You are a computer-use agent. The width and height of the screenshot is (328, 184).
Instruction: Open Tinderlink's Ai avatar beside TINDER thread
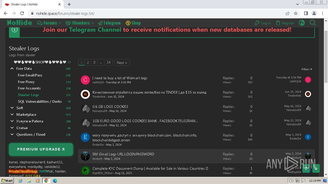85,94
